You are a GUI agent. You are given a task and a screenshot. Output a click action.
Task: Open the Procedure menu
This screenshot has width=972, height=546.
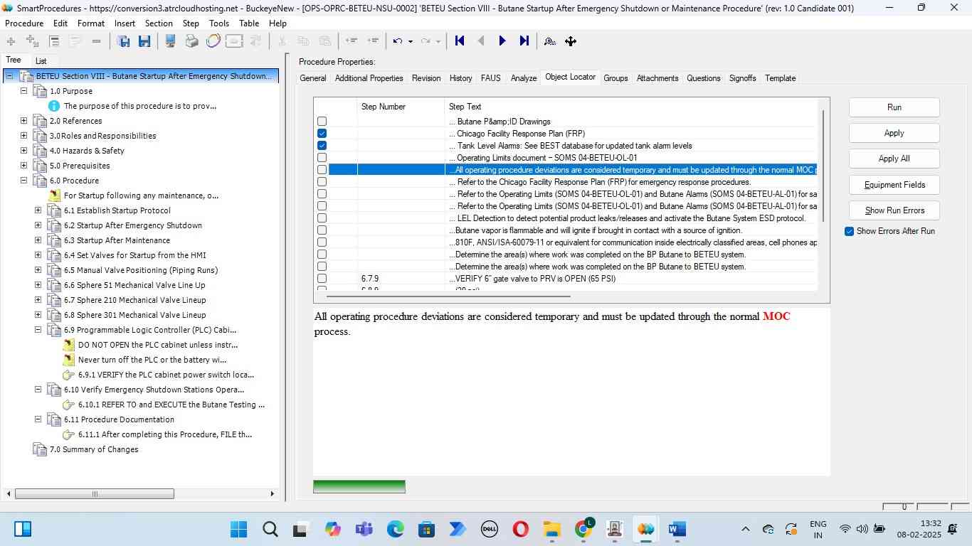pyautogui.click(x=24, y=23)
